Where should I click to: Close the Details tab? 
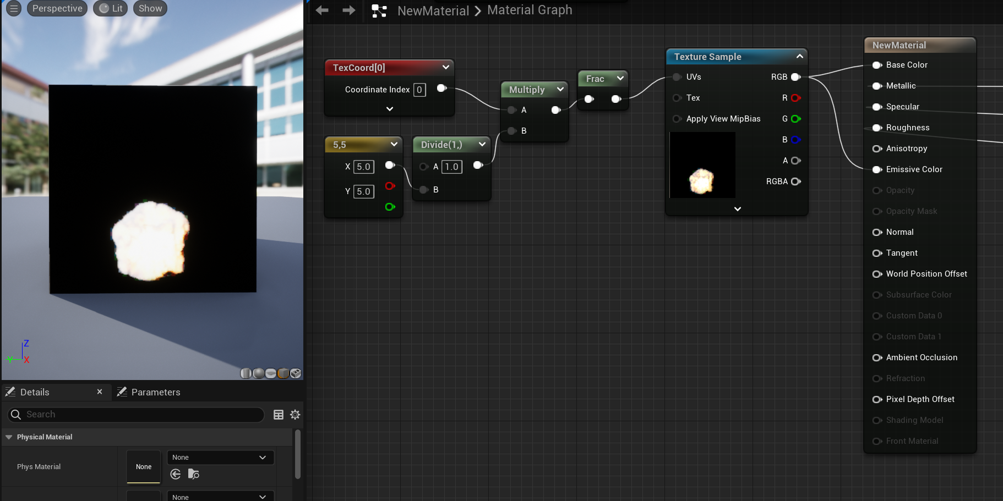[100, 392]
